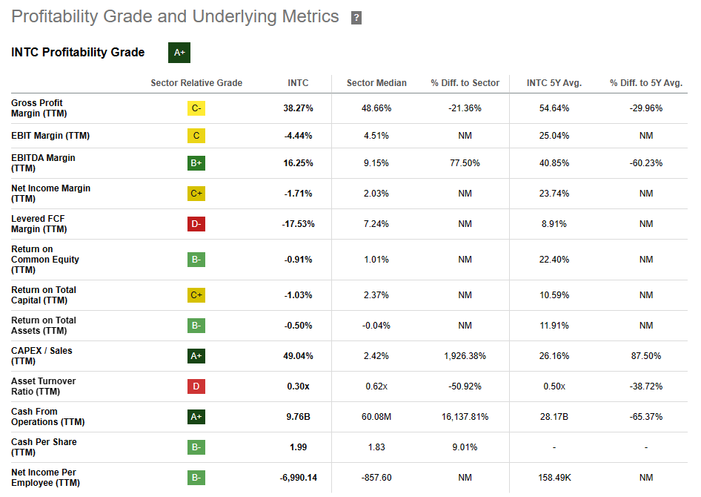The width and height of the screenshot is (701, 497).
Task: Select the INTC 5Y Avg. column header
Action: (x=554, y=83)
